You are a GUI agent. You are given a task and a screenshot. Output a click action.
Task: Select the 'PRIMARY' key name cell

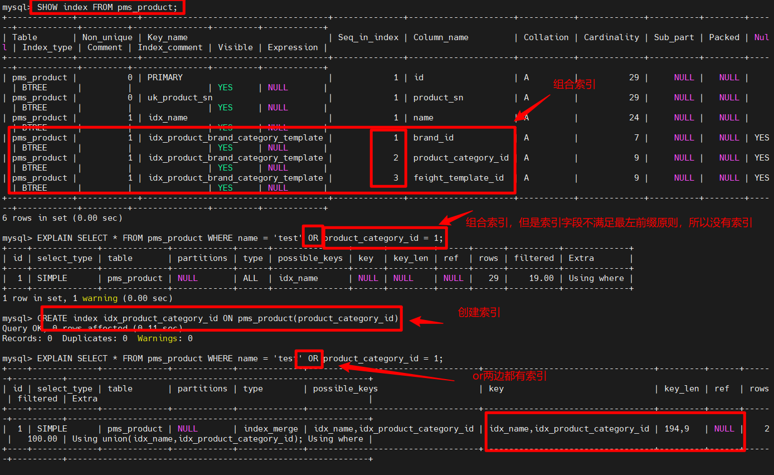tap(165, 77)
